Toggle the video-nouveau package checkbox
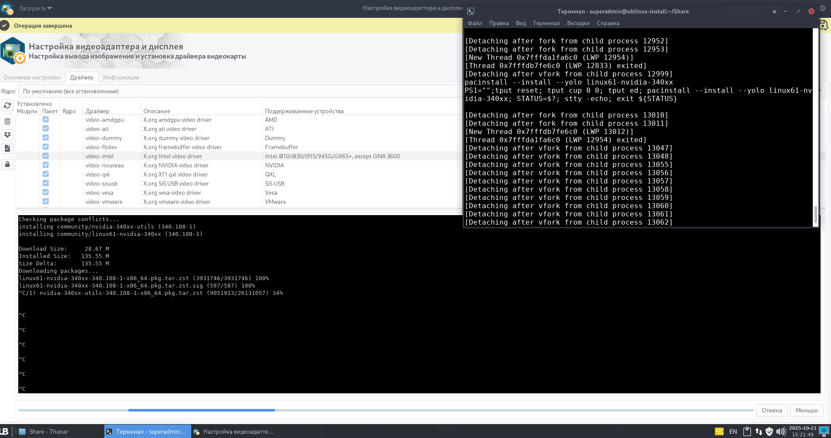This screenshot has width=831, height=438. 46,165
